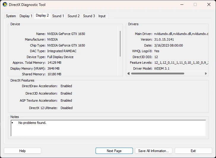Viewport: 216px width, 158px height.
Task: Open the Input tab
Action: click(x=102, y=16)
